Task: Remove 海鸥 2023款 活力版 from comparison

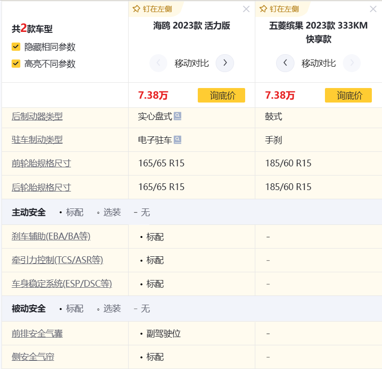Action: coord(246,9)
